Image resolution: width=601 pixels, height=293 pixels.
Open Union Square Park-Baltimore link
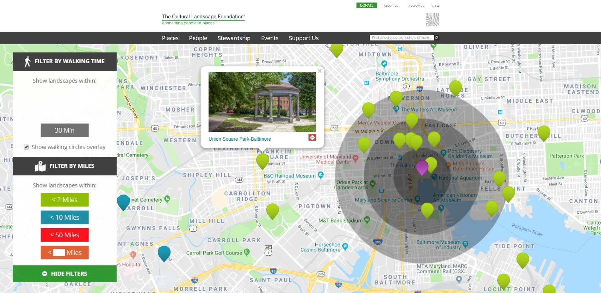coord(239,139)
